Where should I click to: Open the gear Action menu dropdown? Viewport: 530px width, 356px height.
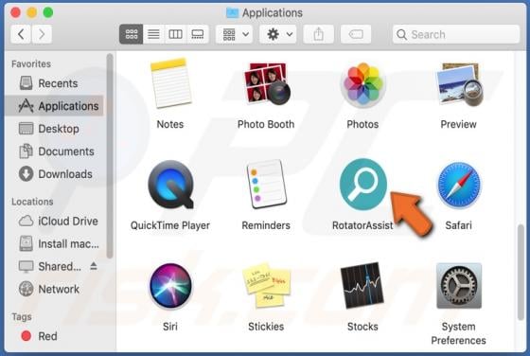click(x=278, y=34)
